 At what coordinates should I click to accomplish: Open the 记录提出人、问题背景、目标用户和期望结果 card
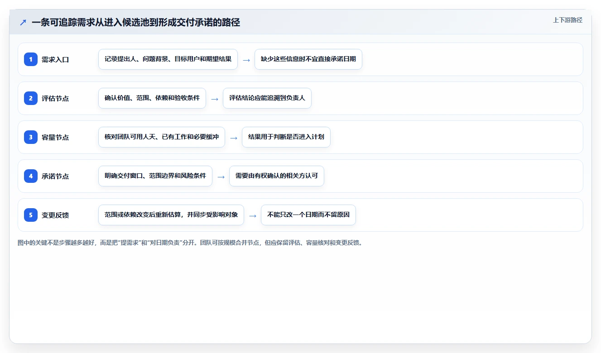pyautogui.click(x=168, y=59)
